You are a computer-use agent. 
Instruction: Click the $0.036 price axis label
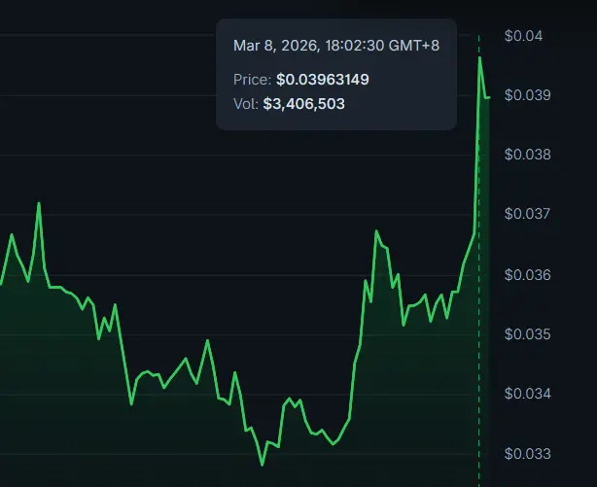(x=527, y=274)
